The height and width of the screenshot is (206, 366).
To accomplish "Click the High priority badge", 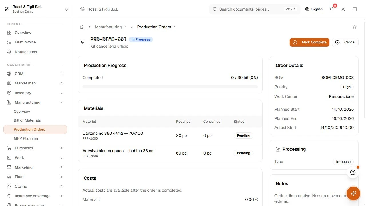I will coord(347,87).
